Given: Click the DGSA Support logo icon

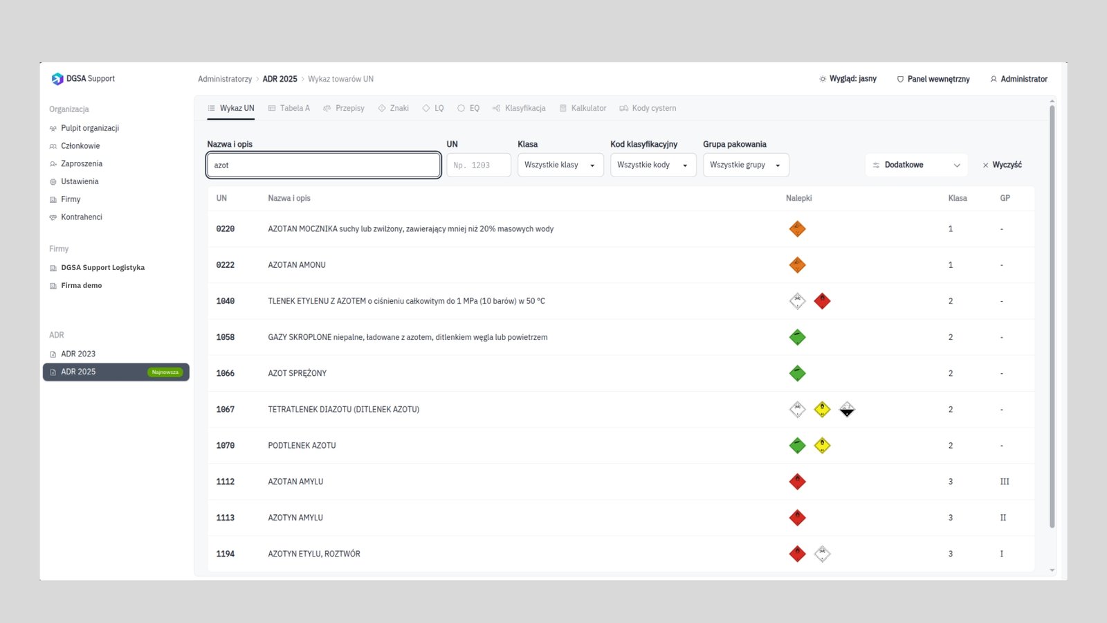Looking at the screenshot, I should [57, 79].
